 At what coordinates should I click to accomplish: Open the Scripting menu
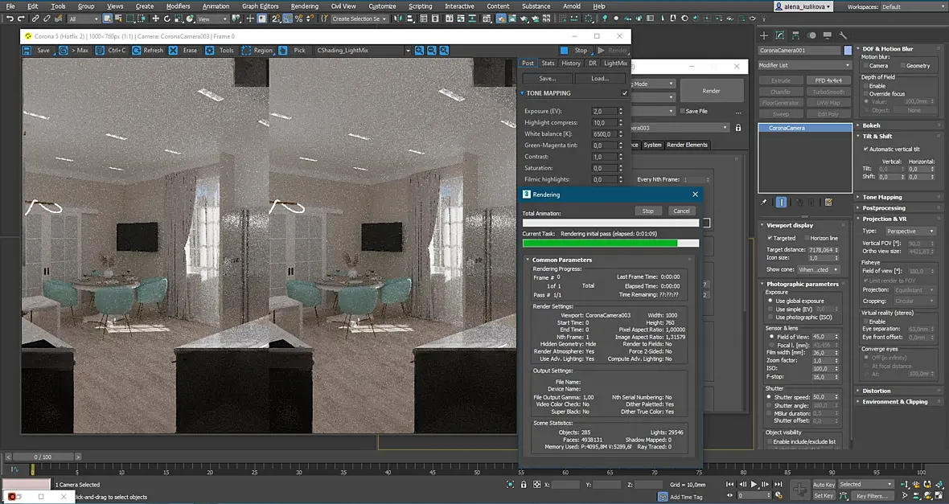coord(420,6)
